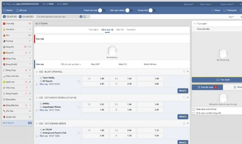Click More(3) for Team Vitality match
Viewport: 242px width, 144px height.
click(183, 91)
